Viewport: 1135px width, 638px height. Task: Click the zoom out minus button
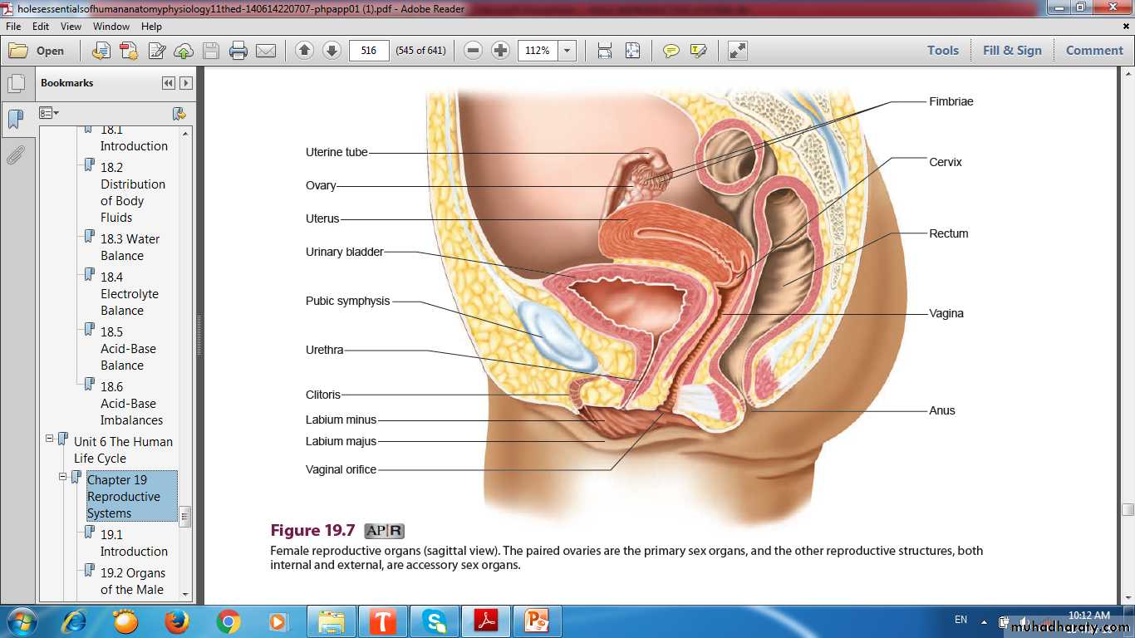(473, 51)
